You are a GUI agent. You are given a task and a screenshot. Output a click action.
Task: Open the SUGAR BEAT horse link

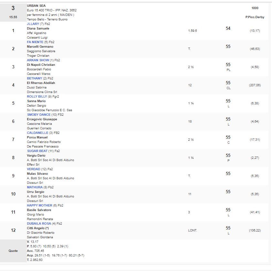point(37,151)
